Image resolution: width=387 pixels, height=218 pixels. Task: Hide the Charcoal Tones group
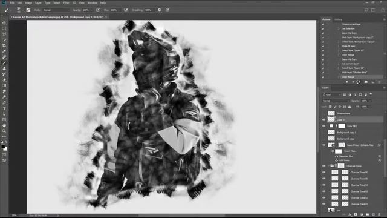coord(324,166)
